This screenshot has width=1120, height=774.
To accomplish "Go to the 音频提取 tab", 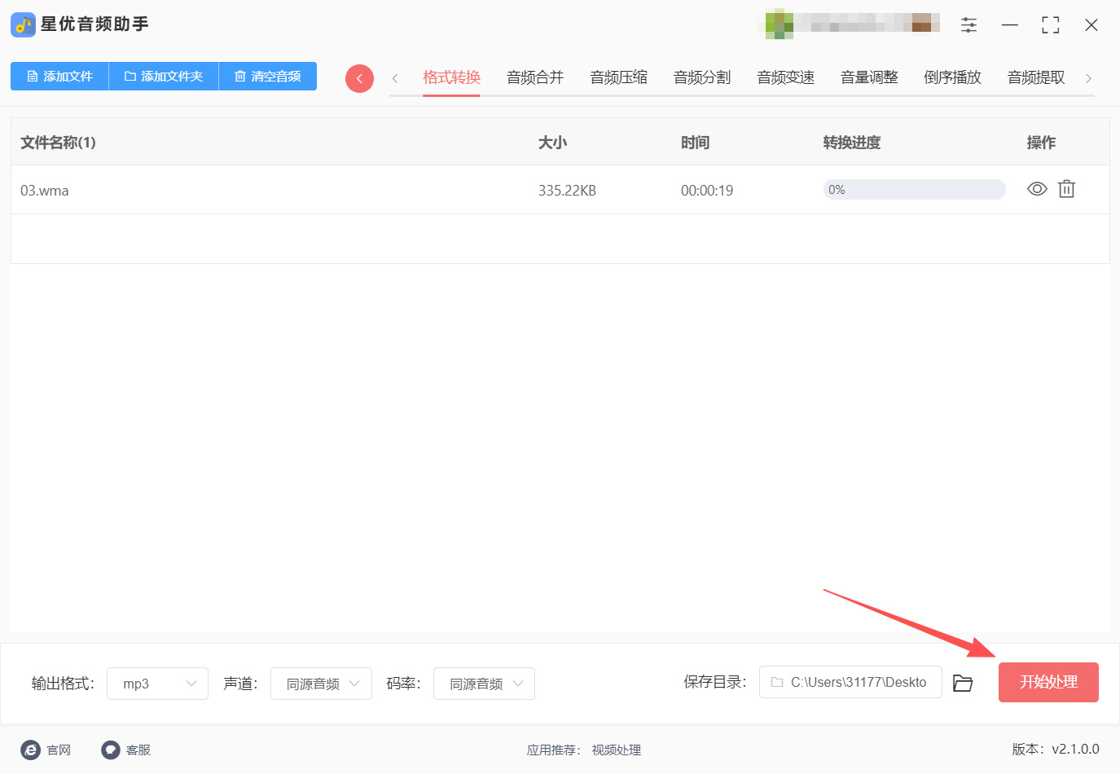I will [1035, 77].
